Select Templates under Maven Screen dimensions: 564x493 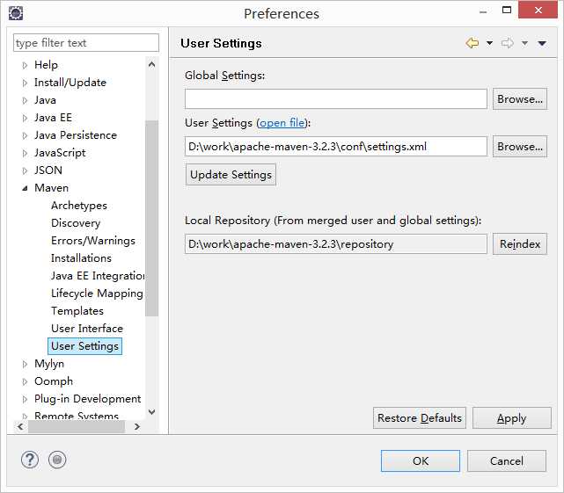[77, 311]
